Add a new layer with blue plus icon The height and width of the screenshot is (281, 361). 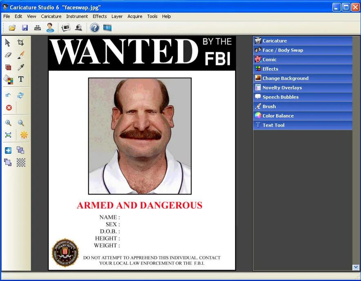coord(8,150)
